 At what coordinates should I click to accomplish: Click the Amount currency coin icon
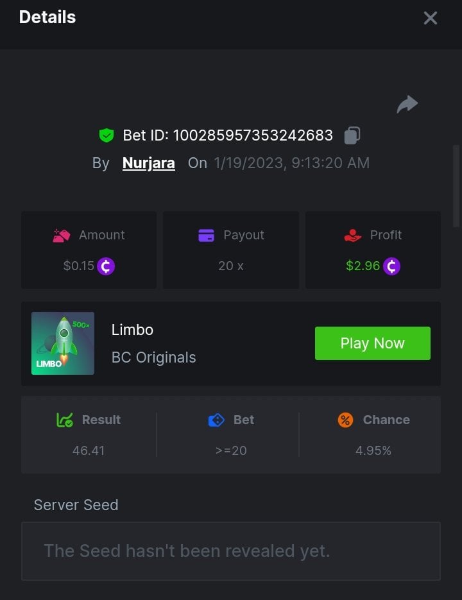106,266
